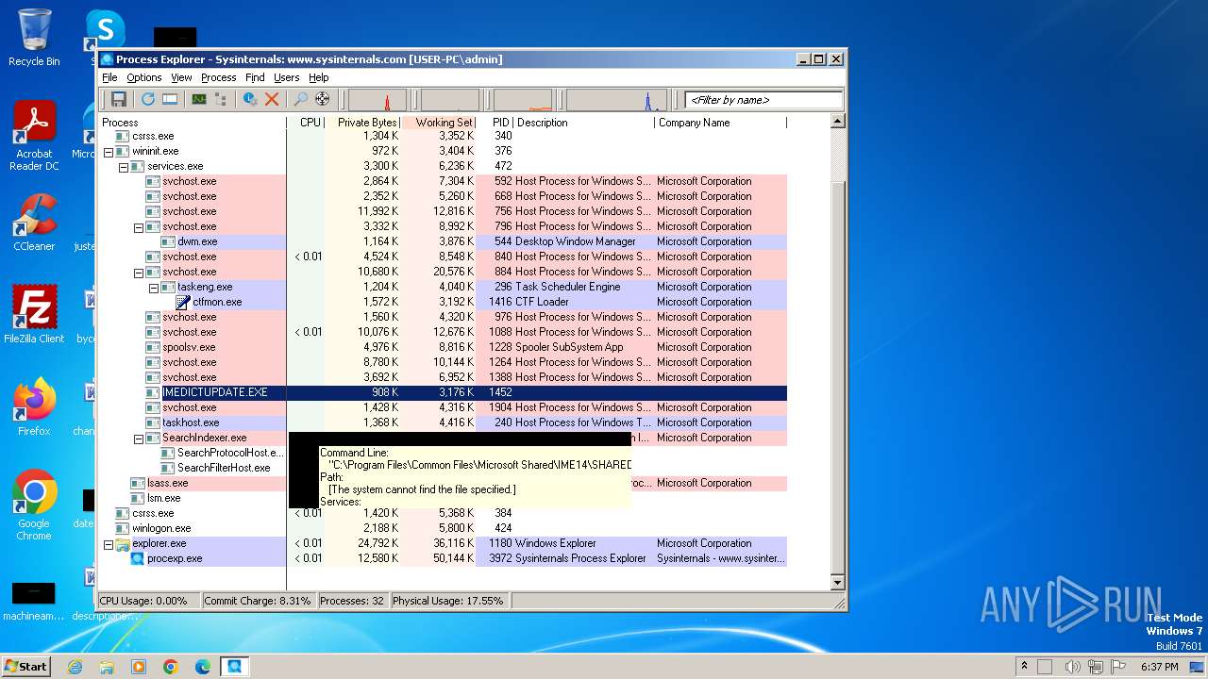The image size is (1208, 679).
Task: Sort by the Private Bytes column header
Action: pos(363,122)
